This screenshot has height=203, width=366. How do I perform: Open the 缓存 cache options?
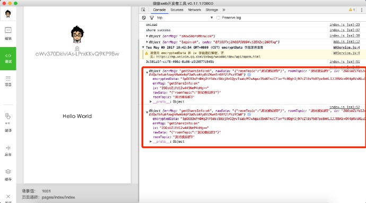[x=8, y=175]
